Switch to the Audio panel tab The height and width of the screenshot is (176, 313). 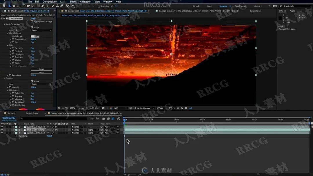pyautogui.click(x=292, y=11)
